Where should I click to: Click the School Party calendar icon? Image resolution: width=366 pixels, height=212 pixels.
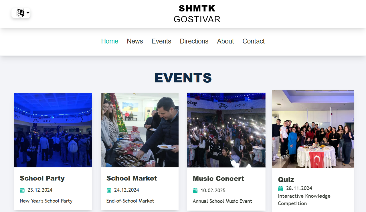(22, 190)
